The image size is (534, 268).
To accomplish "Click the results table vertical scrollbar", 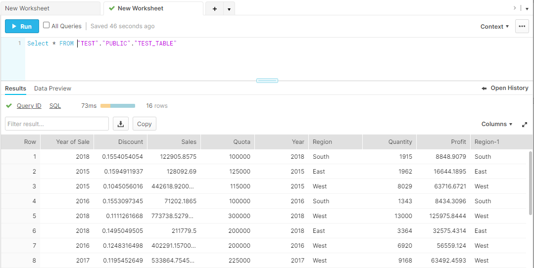I will tap(531, 182).
